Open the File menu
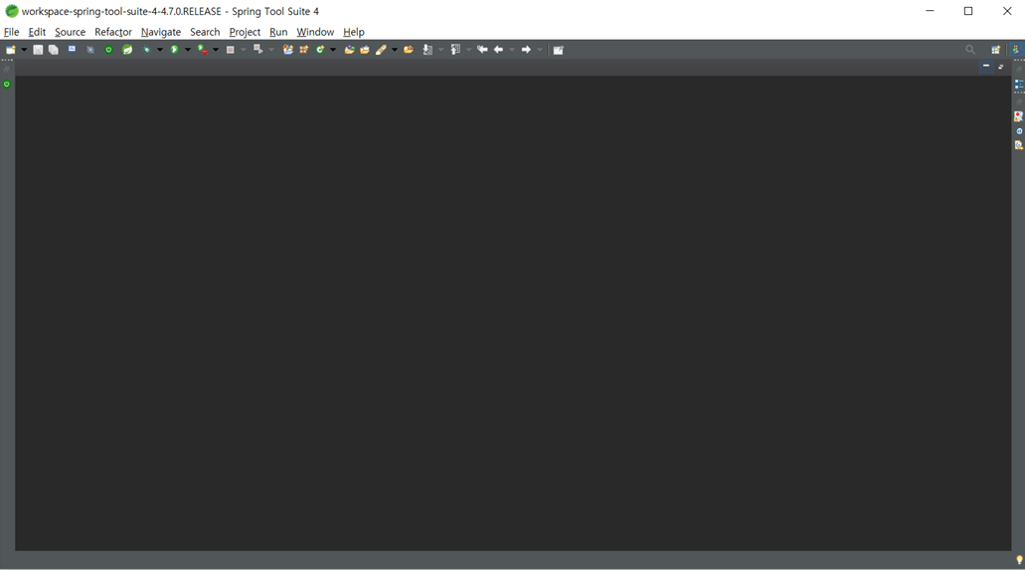Viewport: 1025px width, 570px height. click(11, 32)
